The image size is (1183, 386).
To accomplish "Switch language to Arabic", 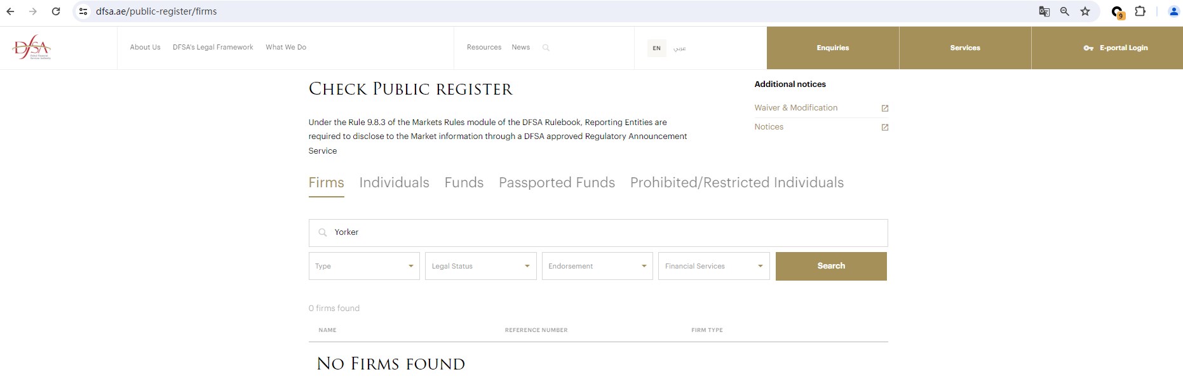I will click(679, 48).
